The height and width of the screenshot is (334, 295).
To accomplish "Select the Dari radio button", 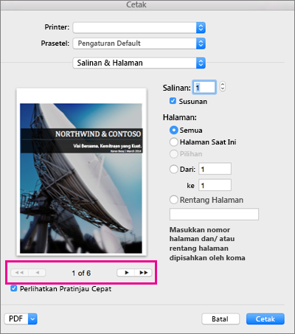I will click(173, 169).
